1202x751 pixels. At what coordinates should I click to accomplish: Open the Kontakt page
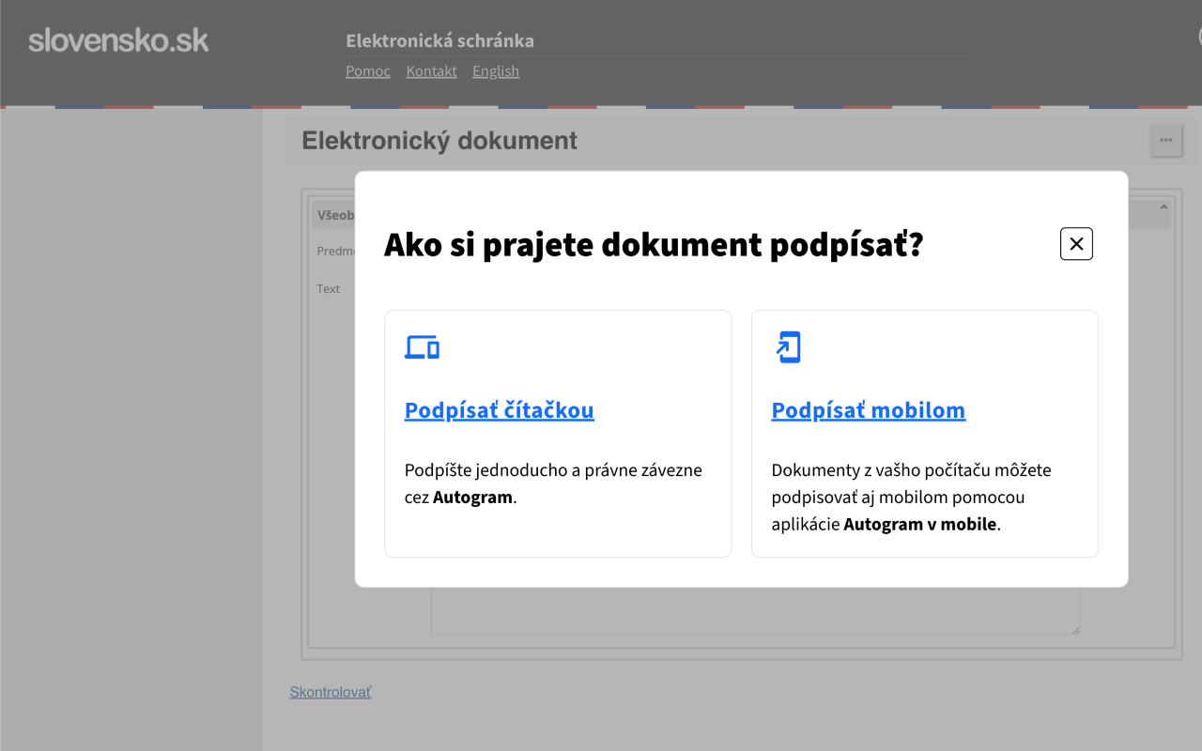[431, 70]
